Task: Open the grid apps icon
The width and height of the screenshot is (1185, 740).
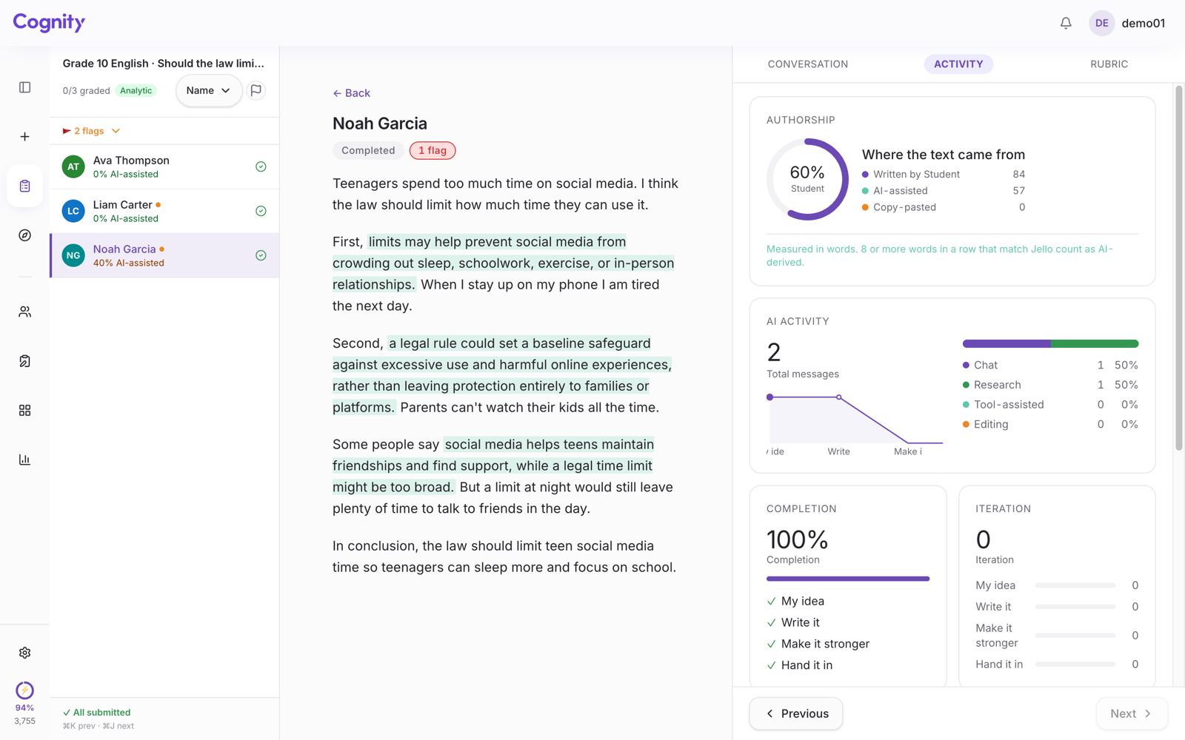Action: [24, 410]
